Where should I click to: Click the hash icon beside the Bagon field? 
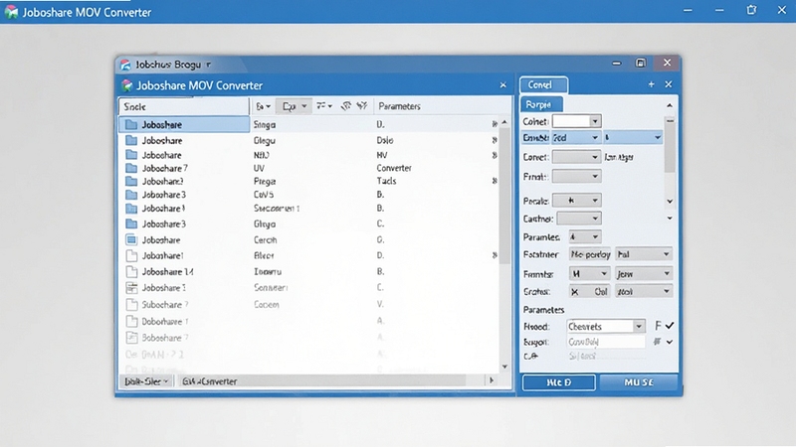click(x=658, y=342)
